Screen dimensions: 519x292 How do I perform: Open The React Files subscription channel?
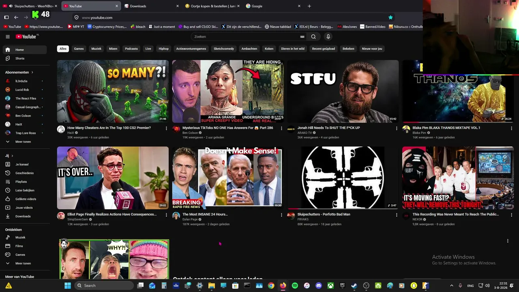[26, 99]
